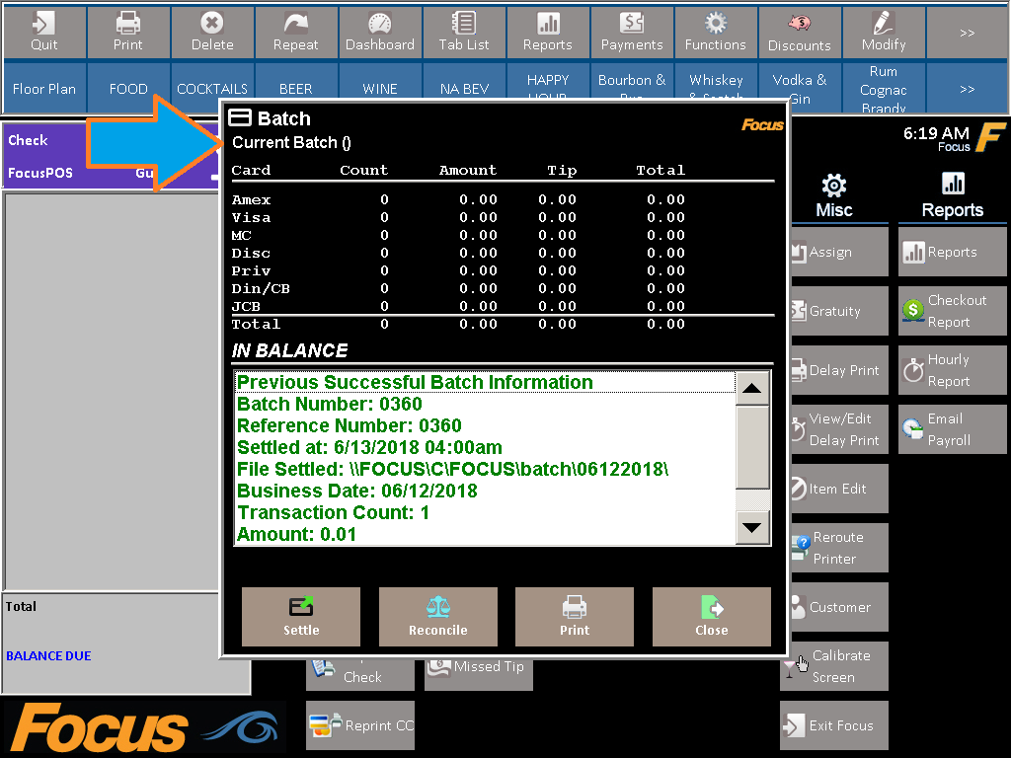Image resolution: width=1011 pixels, height=758 pixels.
Task: Choose the Repeat toolbar button
Action: click(296, 33)
